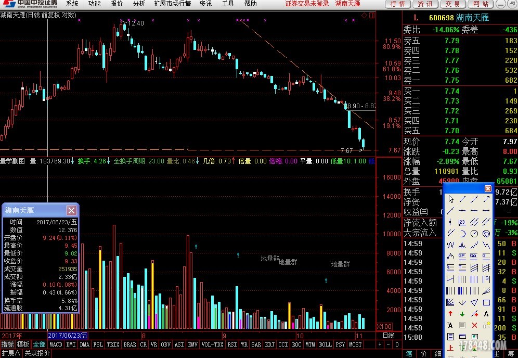This screenshot has width=518, height=358.
Task: Select the T lines tool
Action: [x=462, y=267]
